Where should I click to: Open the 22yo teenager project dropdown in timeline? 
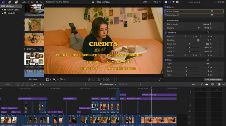[108, 84]
